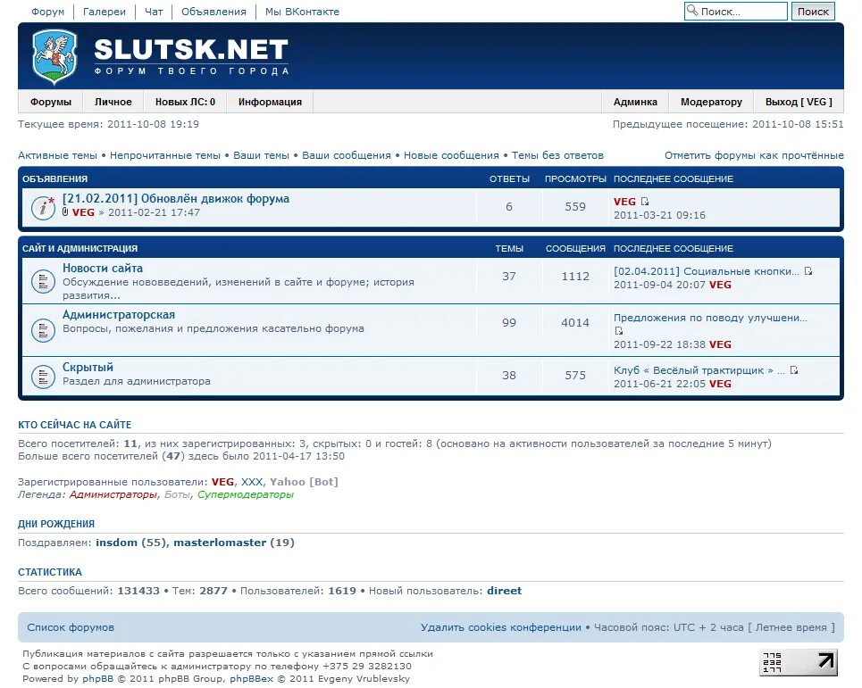The image size is (862, 688).
Task: Open the Объявления top link
Action: coord(213,12)
